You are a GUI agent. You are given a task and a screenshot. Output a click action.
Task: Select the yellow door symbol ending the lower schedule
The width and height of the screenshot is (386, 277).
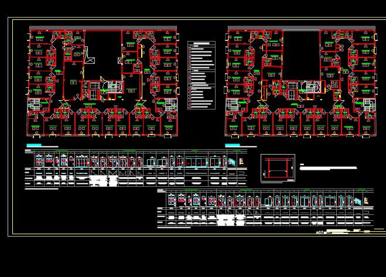coord(366,201)
